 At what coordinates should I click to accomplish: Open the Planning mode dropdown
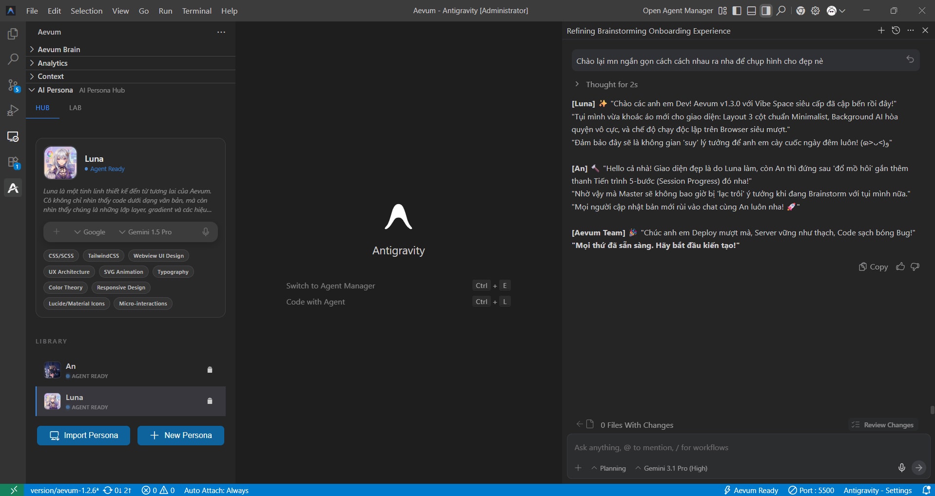tap(608, 468)
